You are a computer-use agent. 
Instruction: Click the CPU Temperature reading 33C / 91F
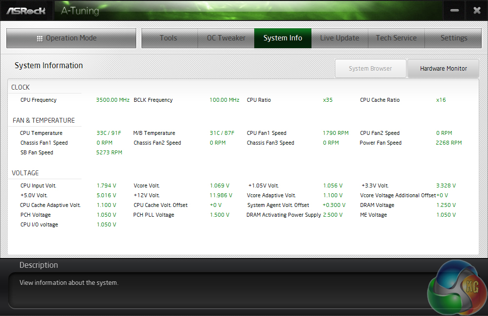coord(109,133)
